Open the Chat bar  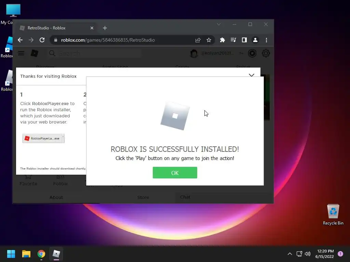224,197
